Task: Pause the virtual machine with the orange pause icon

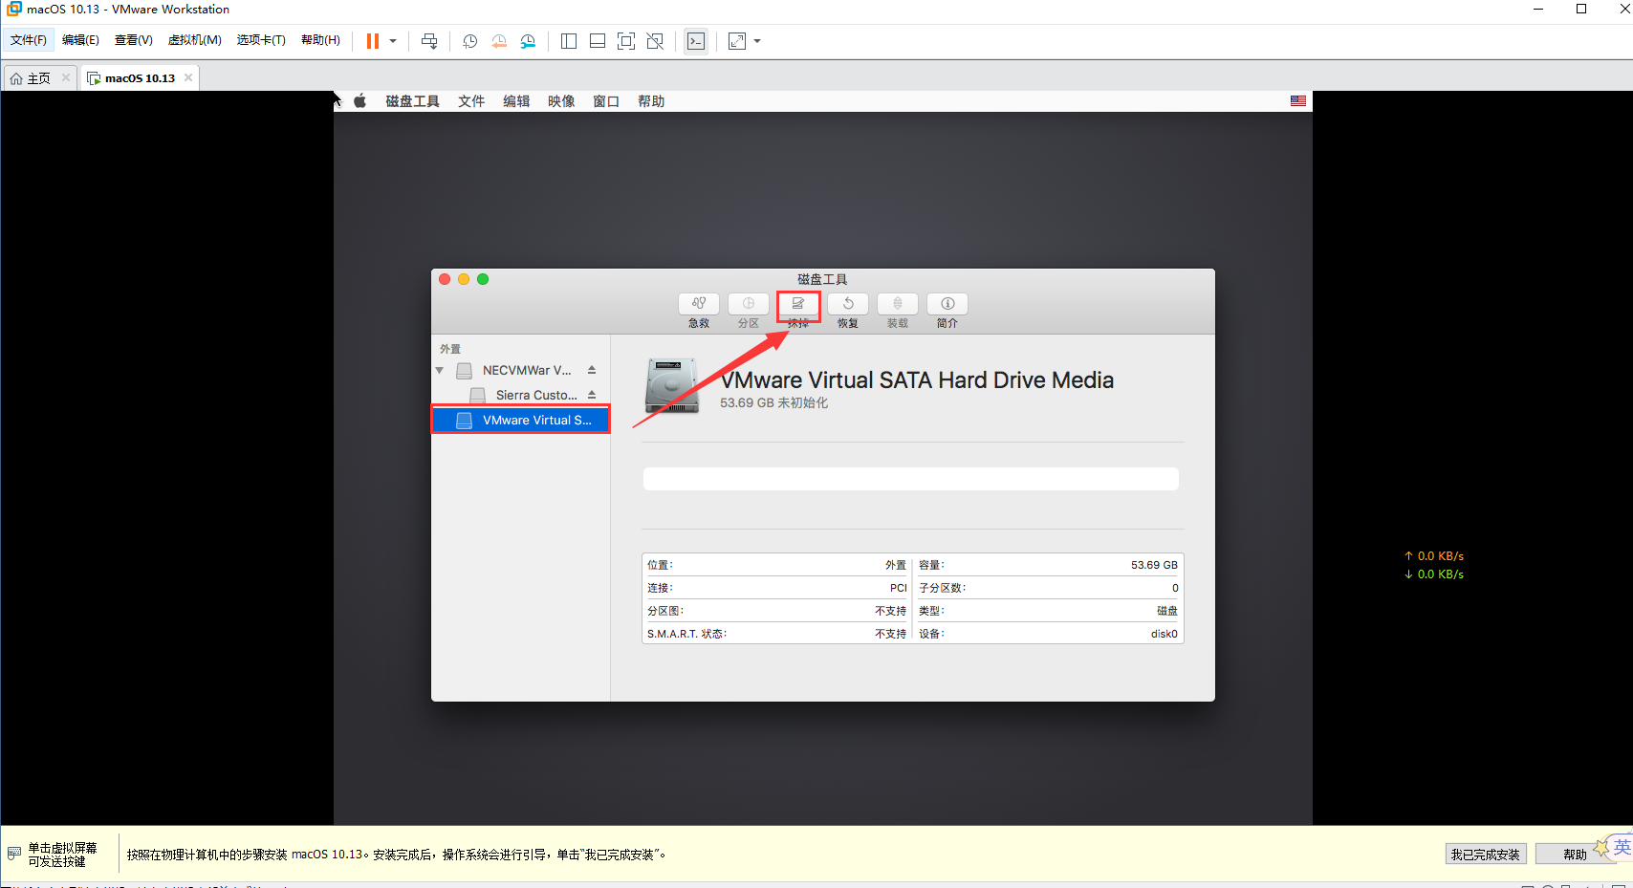Action: (373, 41)
